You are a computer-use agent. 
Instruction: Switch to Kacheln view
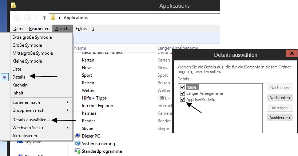pos(20,85)
